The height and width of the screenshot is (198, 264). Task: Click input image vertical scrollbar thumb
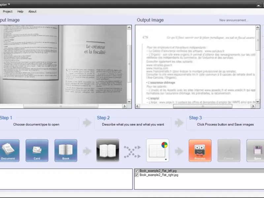pyautogui.click(x=129, y=64)
